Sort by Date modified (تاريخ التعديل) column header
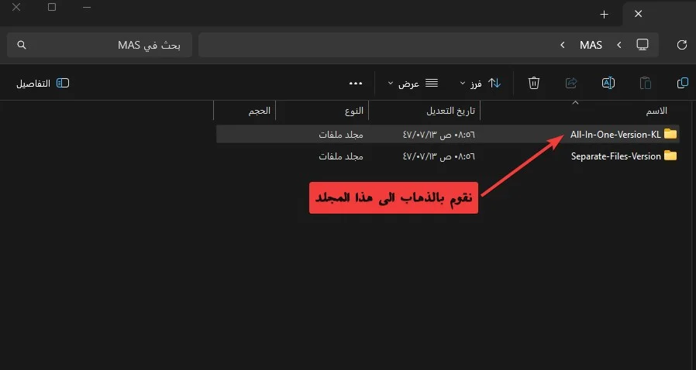This screenshot has width=696, height=370. click(x=452, y=111)
